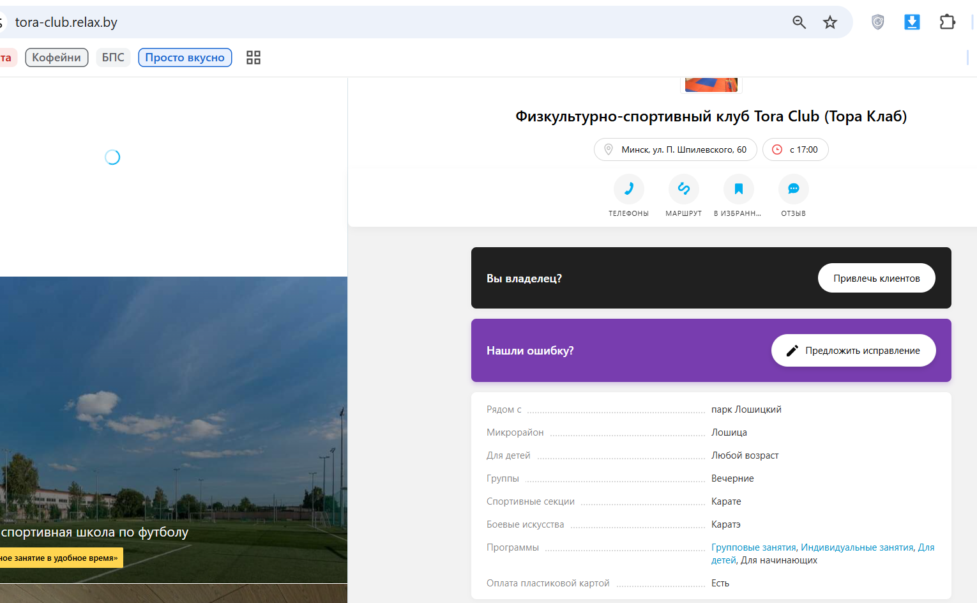
Task: Click Предложить исправление button
Action: click(854, 351)
